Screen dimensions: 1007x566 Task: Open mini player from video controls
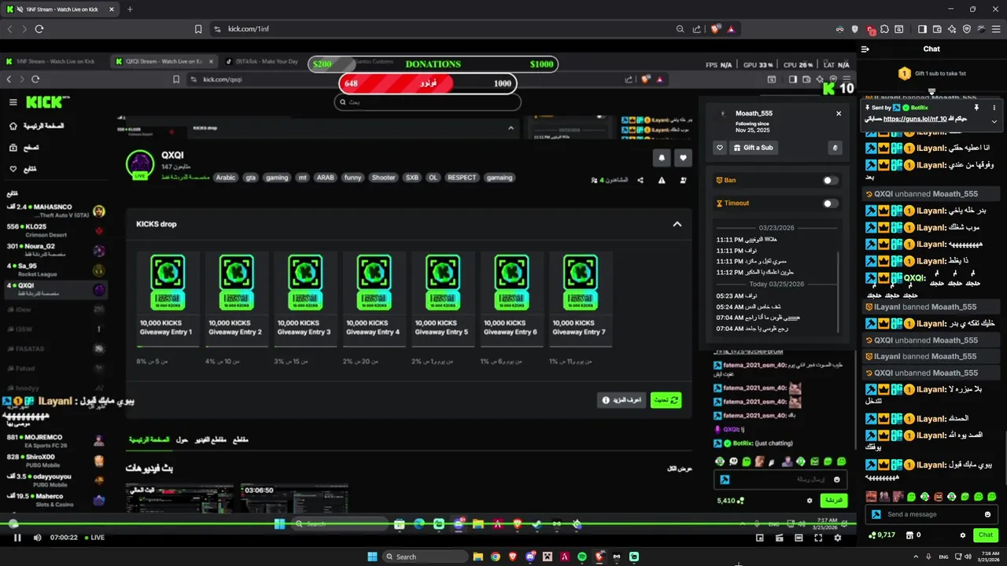(x=760, y=538)
